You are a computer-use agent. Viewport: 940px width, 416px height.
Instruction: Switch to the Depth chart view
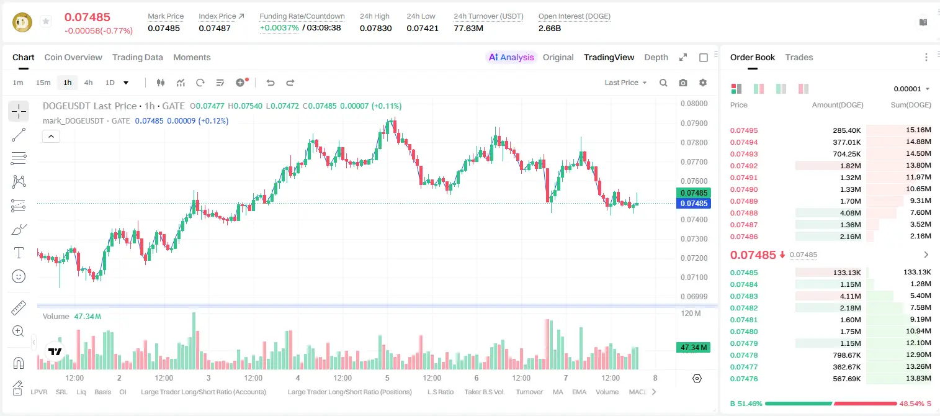tap(656, 57)
